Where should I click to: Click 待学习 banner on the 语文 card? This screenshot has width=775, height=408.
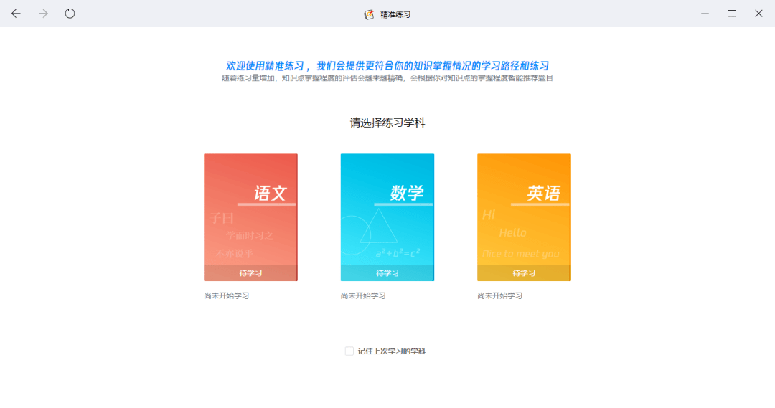click(x=250, y=273)
